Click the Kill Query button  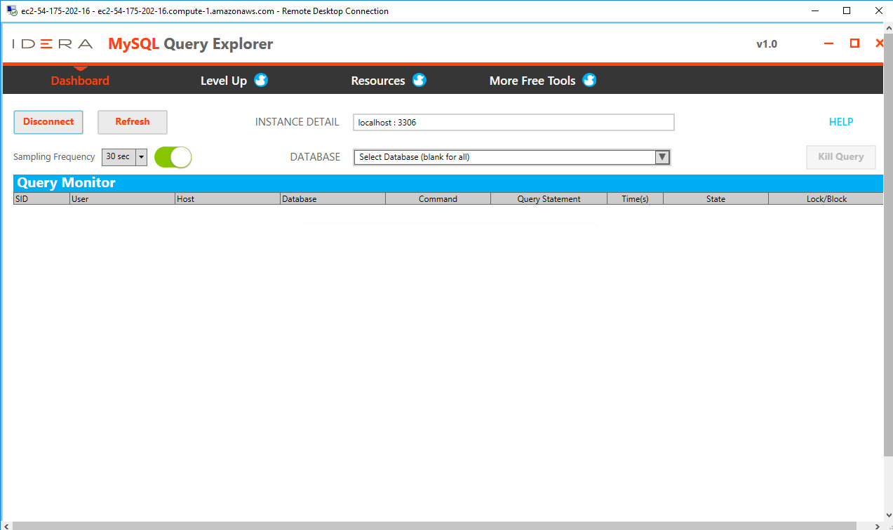click(x=840, y=156)
